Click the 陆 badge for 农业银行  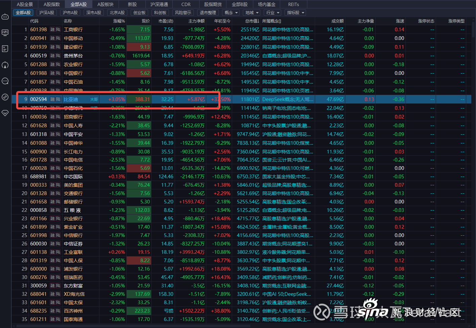click(x=58, y=64)
